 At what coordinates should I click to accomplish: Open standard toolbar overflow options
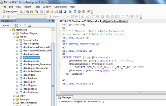[x=92, y=12]
